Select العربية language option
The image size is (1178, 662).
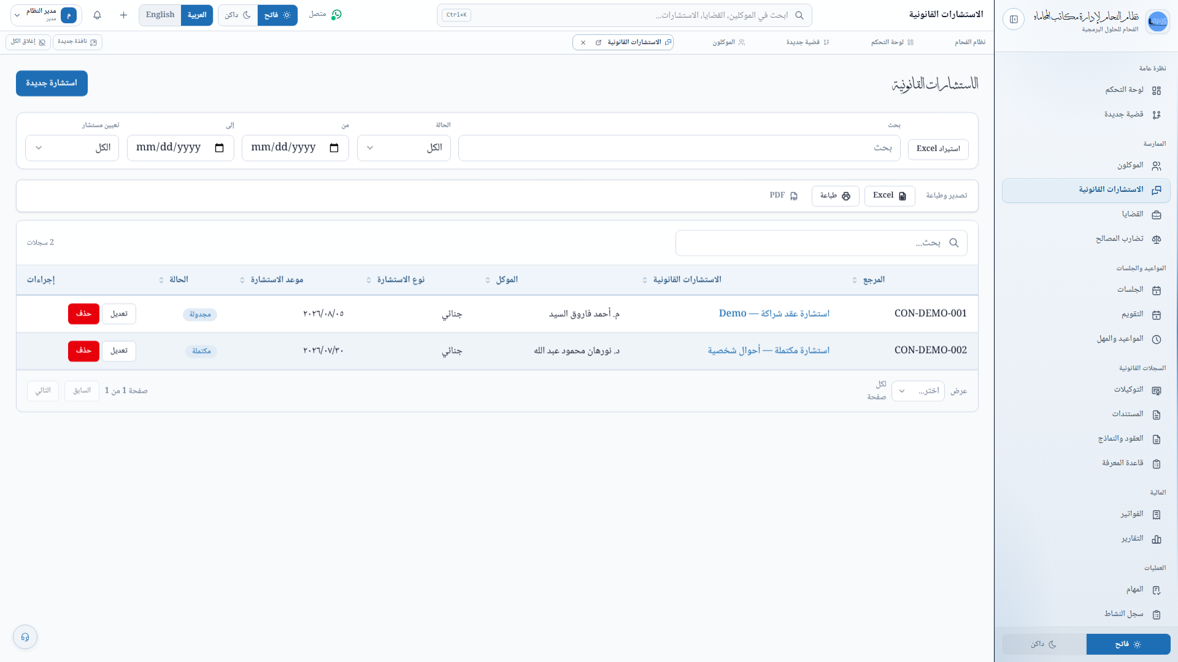pyautogui.click(x=197, y=15)
